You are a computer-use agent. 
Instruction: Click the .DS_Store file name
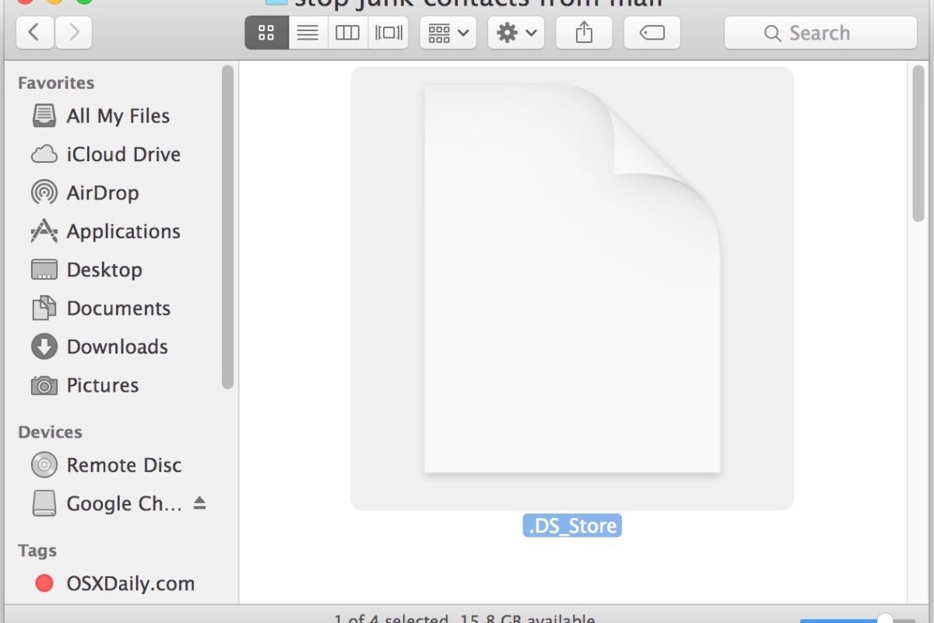[x=572, y=526]
